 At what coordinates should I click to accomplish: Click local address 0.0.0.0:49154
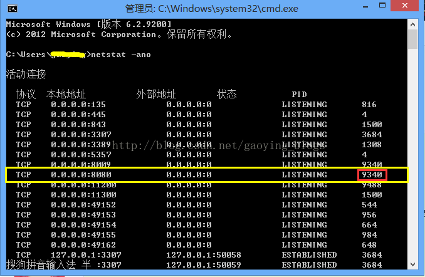point(83,225)
